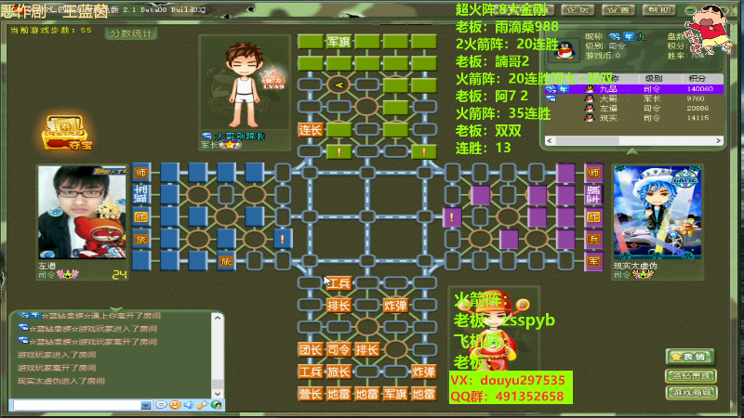This screenshot has width=744, height=418.
Task: Collapse the player list panel with the triangle
Action: [x=632, y=151]
